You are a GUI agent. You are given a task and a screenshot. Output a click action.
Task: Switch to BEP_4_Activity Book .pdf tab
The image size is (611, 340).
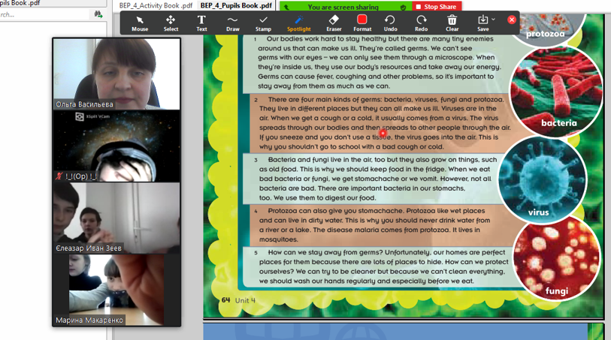pyautogui.click(x=156, y=5)
